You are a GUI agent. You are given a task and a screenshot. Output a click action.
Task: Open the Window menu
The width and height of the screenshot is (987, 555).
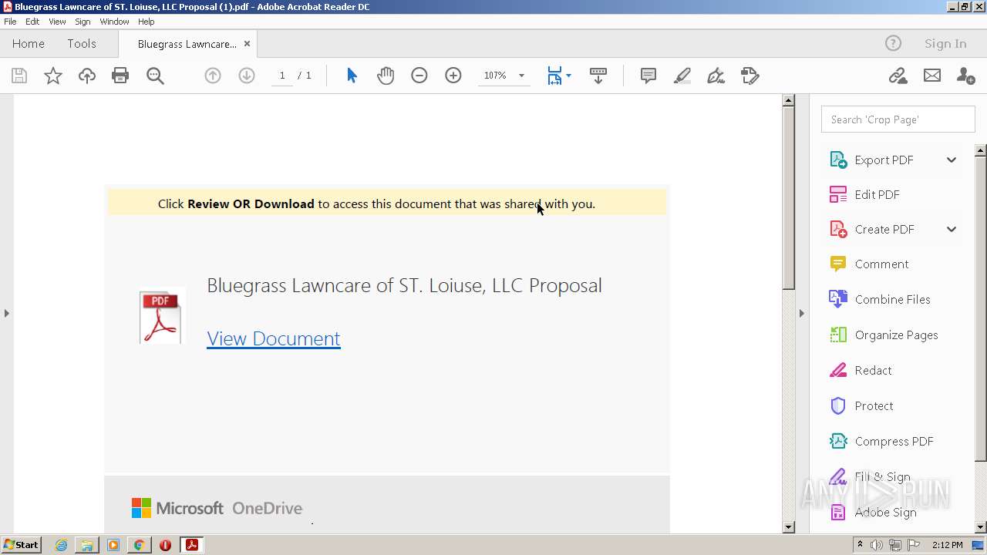tap(114, 22)
